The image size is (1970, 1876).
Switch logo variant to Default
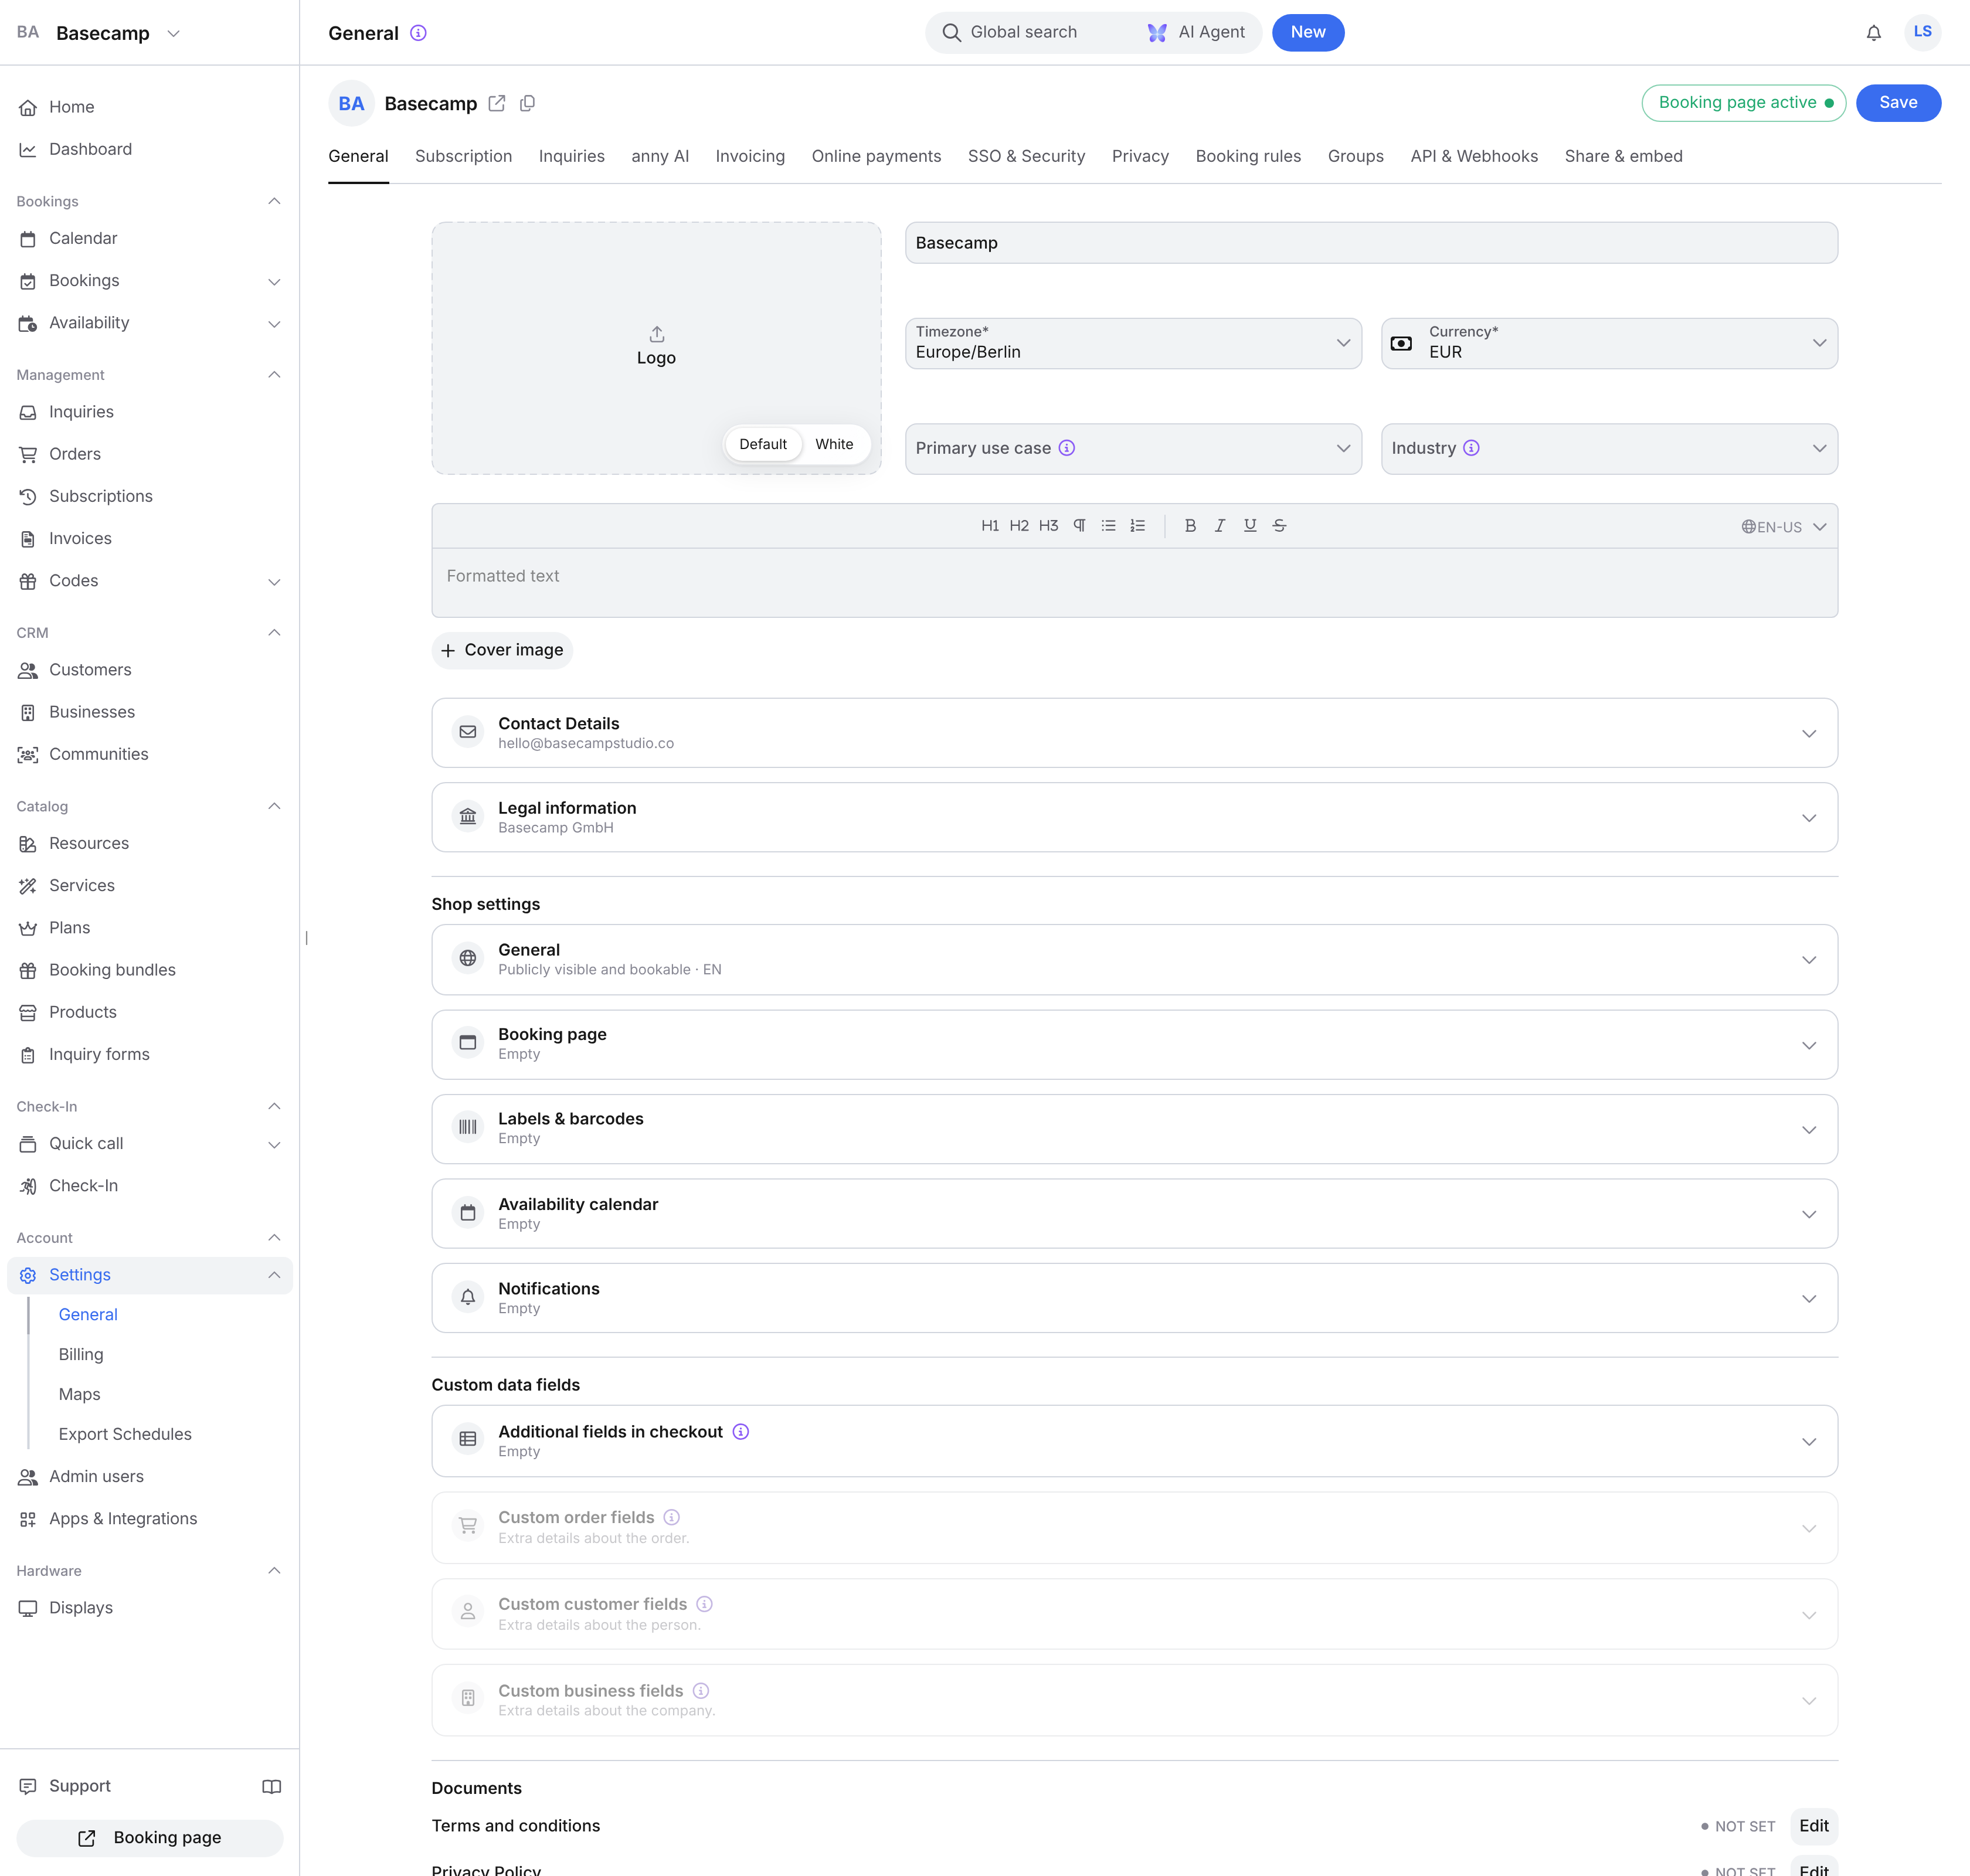point(763,444)
